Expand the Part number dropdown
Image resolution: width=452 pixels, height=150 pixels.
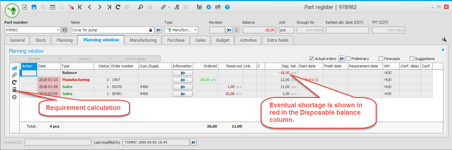pyautogui.click(x=58, y=30)
